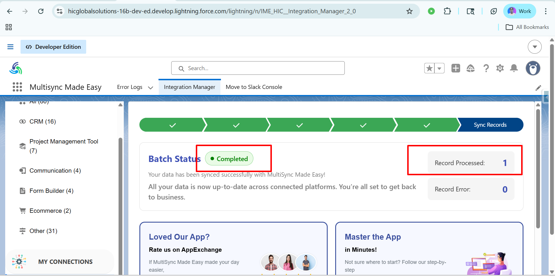The image size is (555, 276).
Task: Select the Integration Manager tab
Action: point(189,87)
